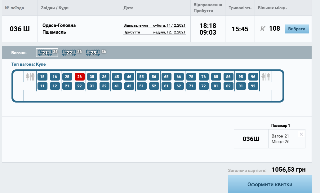Click the left restroom icon in wagon

[30, 77]
